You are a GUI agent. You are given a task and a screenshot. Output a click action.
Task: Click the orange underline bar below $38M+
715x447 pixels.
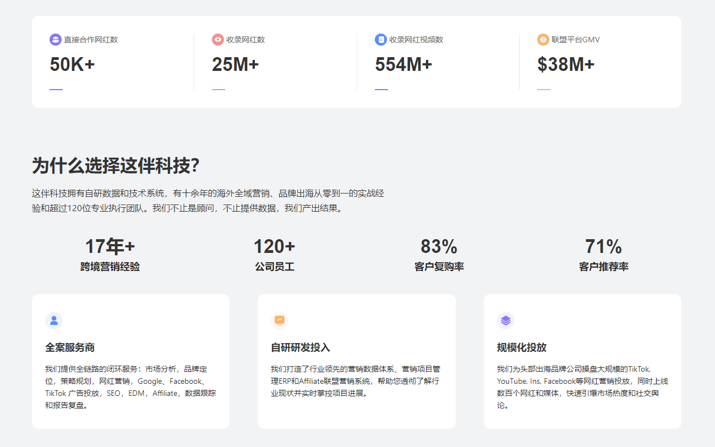[x=544, y=90]
